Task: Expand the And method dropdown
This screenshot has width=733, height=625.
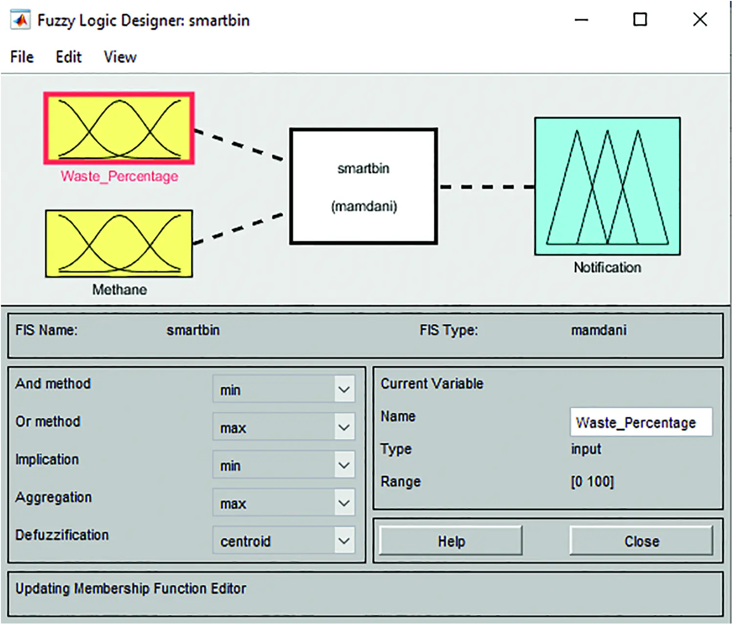Action: coord(284,389)
